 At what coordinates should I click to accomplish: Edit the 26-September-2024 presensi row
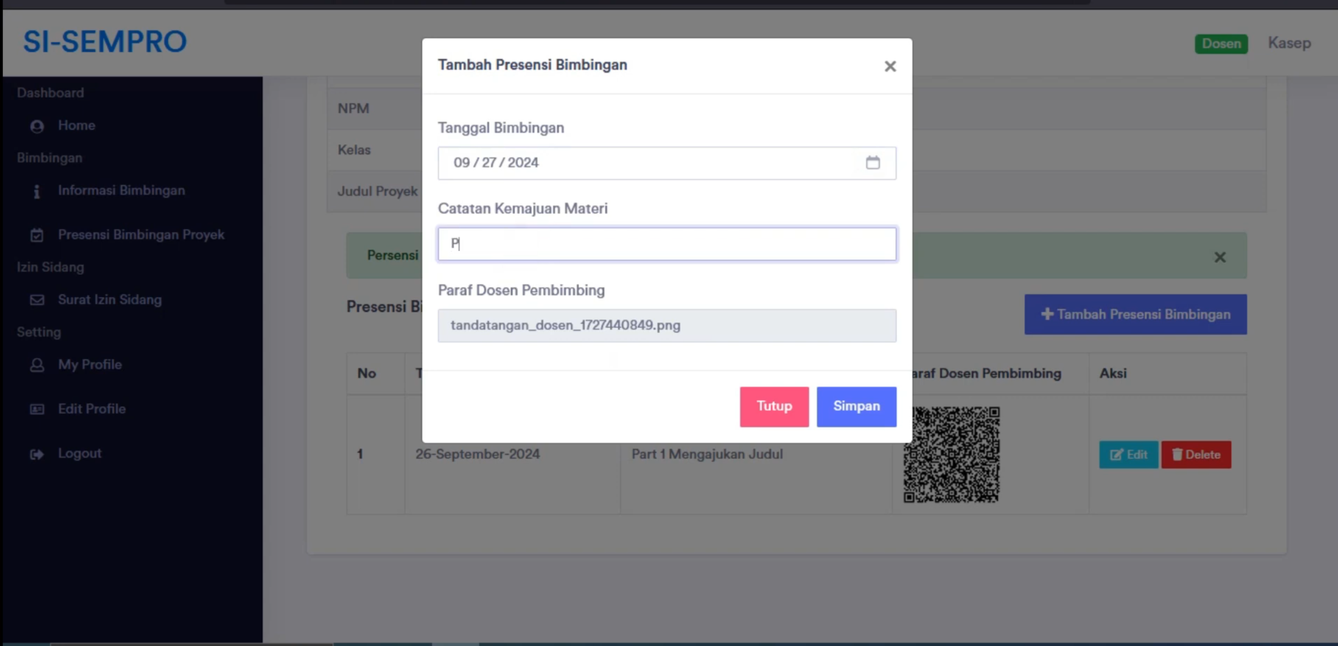tap(1128, 454)
